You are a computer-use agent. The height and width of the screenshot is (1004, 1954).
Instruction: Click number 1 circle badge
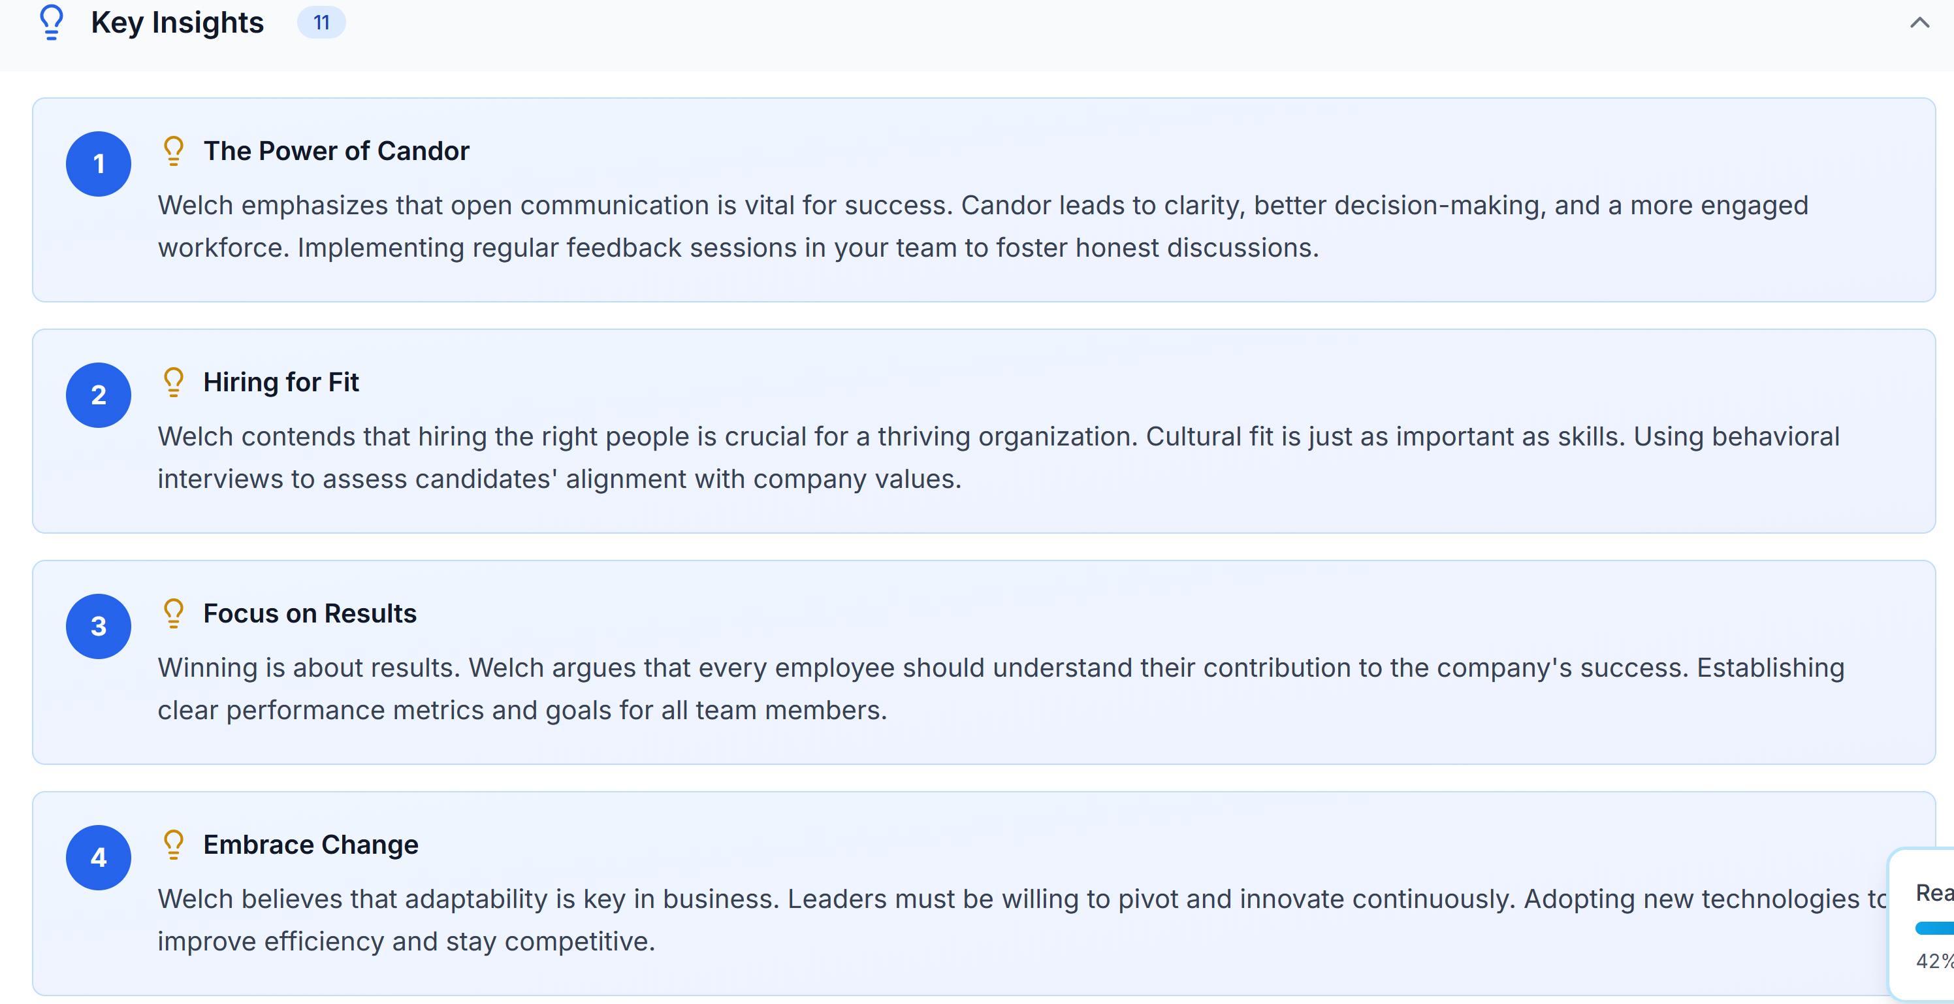click(x=99, y=164)
